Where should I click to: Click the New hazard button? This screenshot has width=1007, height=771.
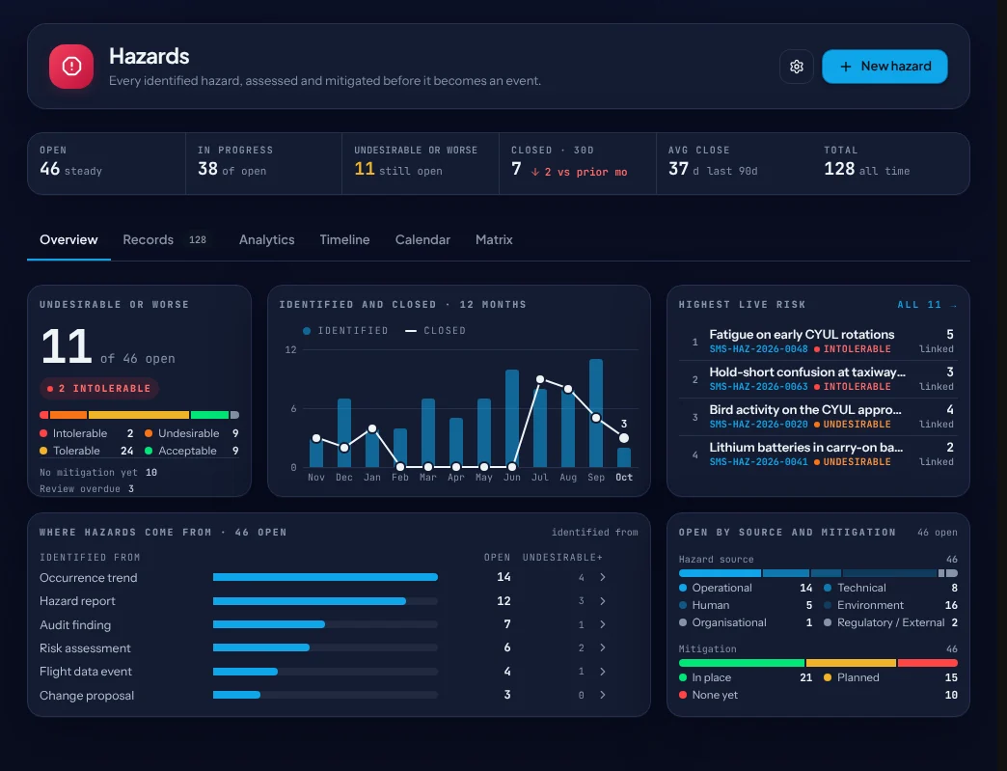[x=885, y=67]
